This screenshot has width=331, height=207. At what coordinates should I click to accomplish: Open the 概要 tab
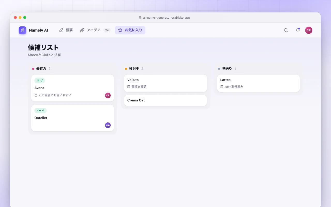66,30
